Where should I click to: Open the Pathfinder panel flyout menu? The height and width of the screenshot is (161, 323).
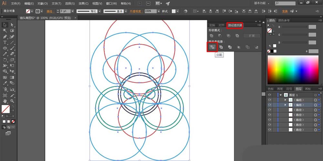point(259,25)
